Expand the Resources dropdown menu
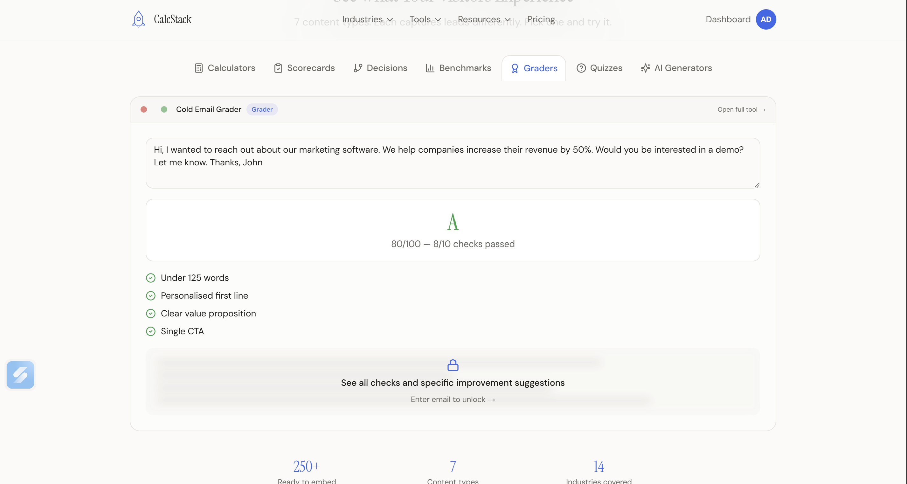The width and height of the screenshot is (907, 484). (x=484, y=19)
